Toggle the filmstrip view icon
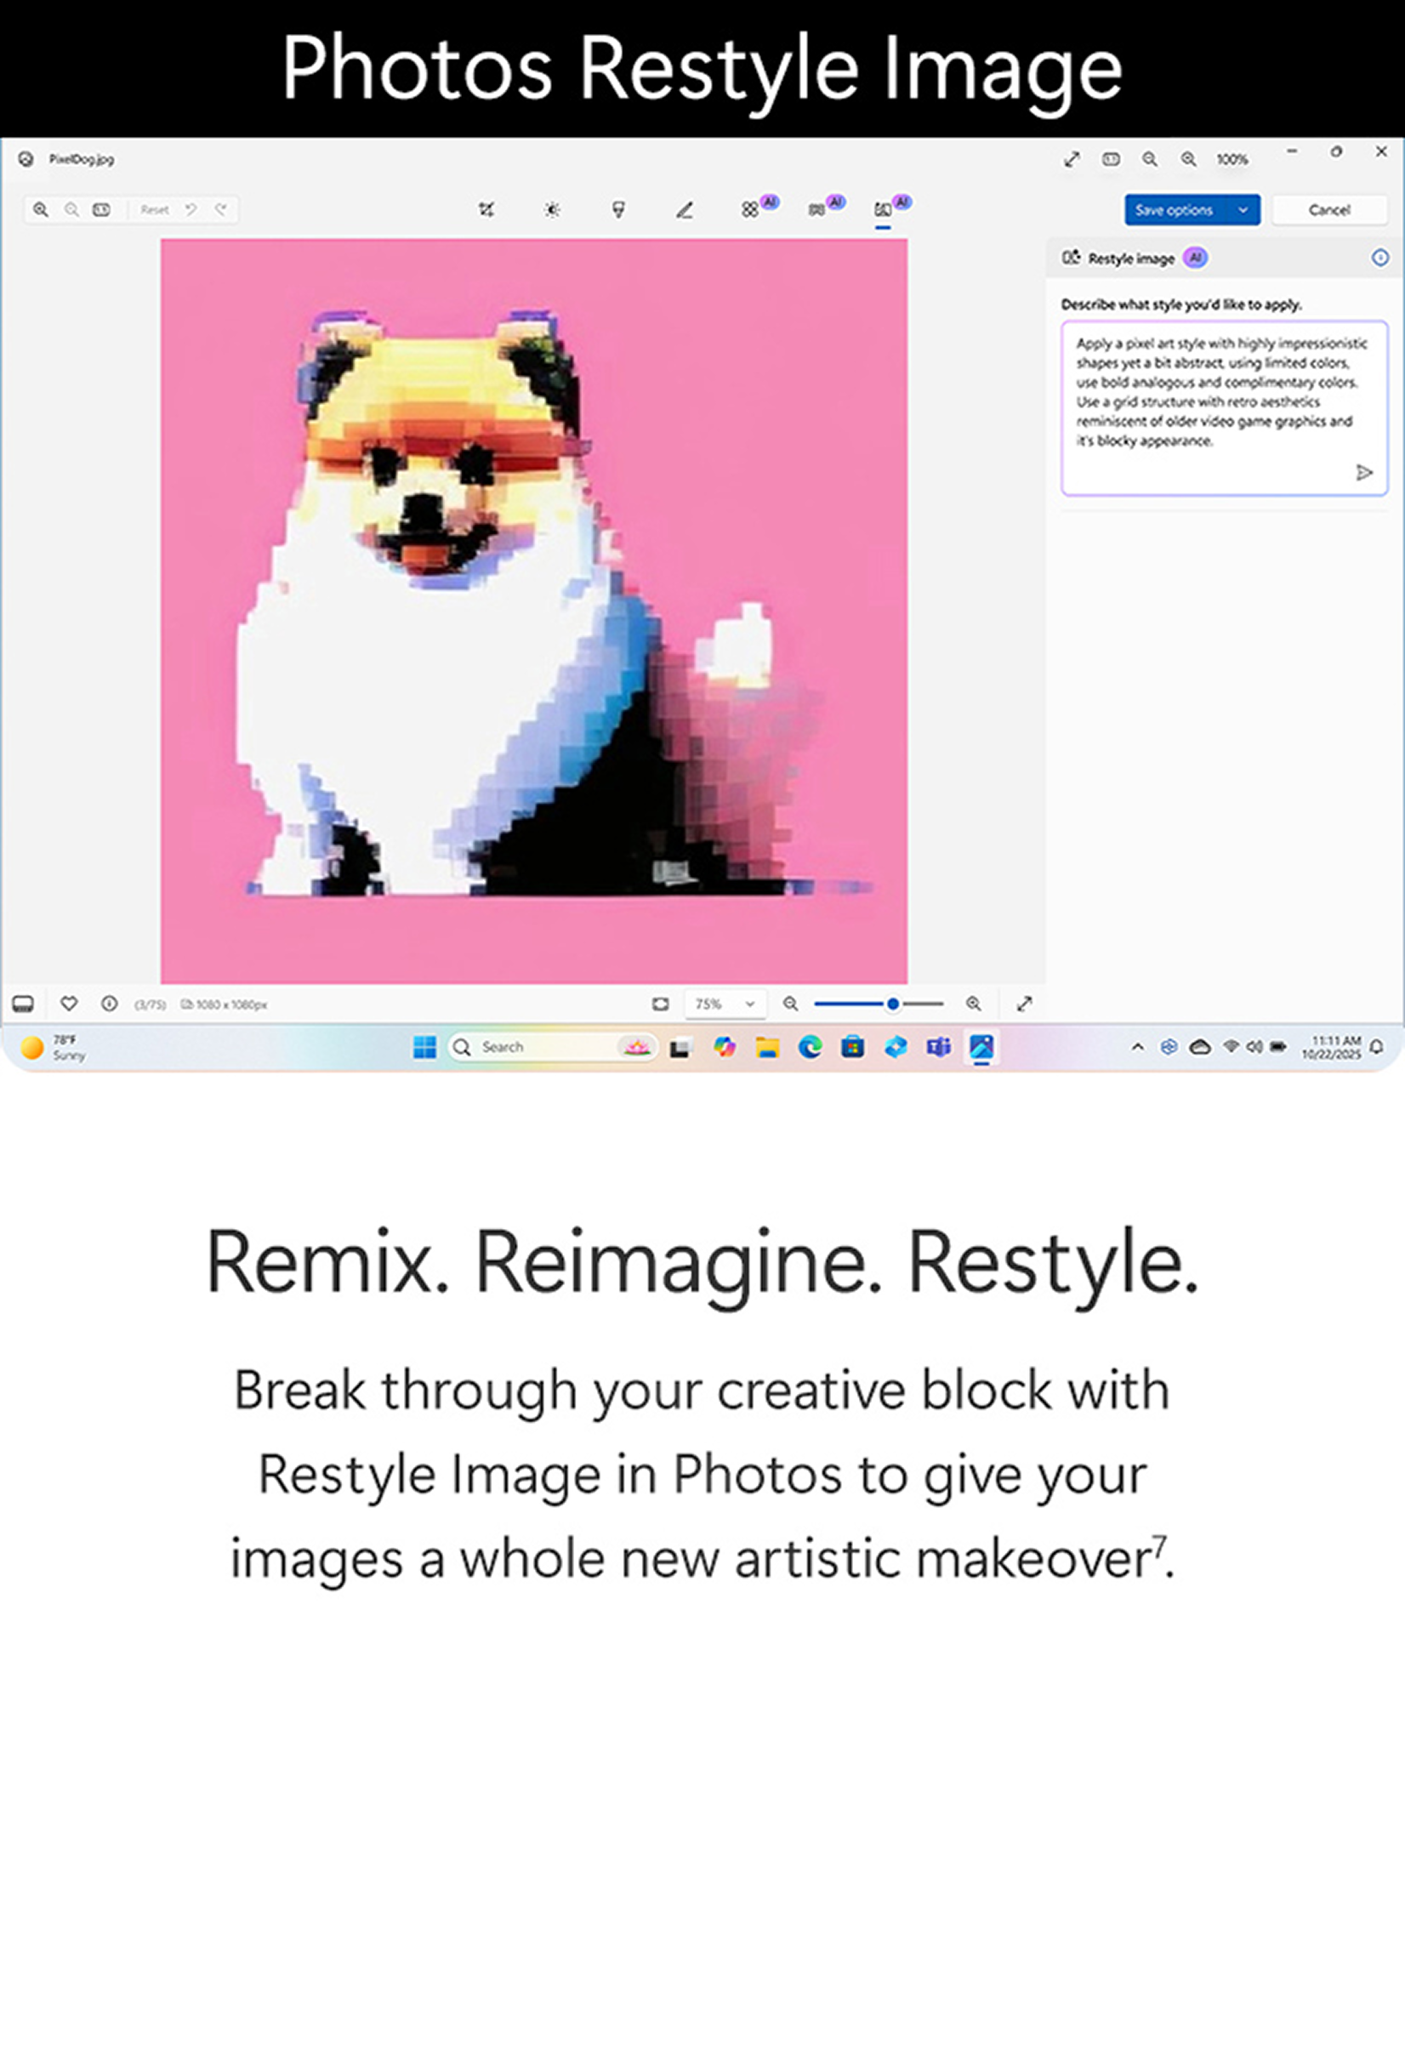Image resolution: width=1405 pixels, height=2048 pixels. pos(23,1004)
